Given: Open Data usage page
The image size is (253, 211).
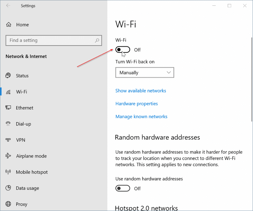Looking at the screenshot, I should pos(27,188).
